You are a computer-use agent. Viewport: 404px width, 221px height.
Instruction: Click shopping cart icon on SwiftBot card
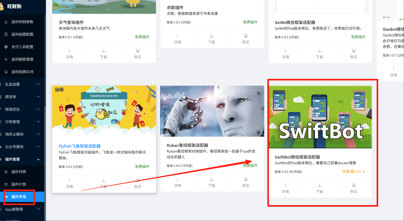[354, 186]
